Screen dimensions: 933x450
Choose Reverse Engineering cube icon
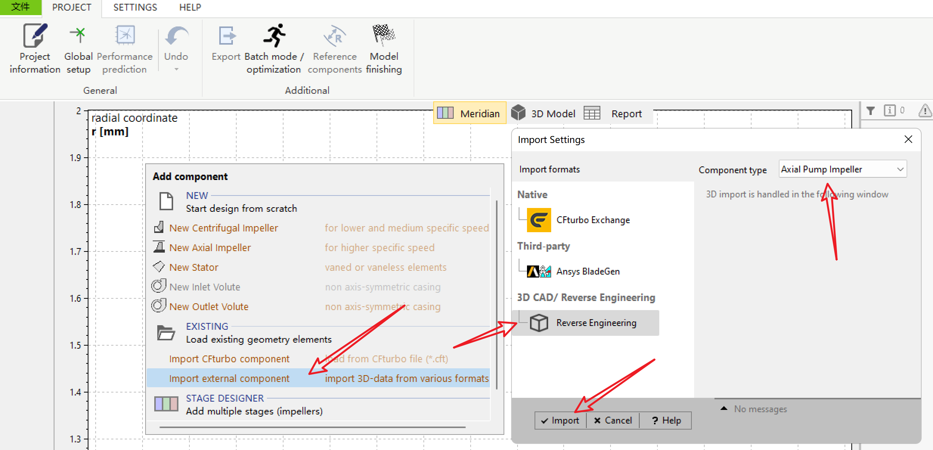(539, 323)
